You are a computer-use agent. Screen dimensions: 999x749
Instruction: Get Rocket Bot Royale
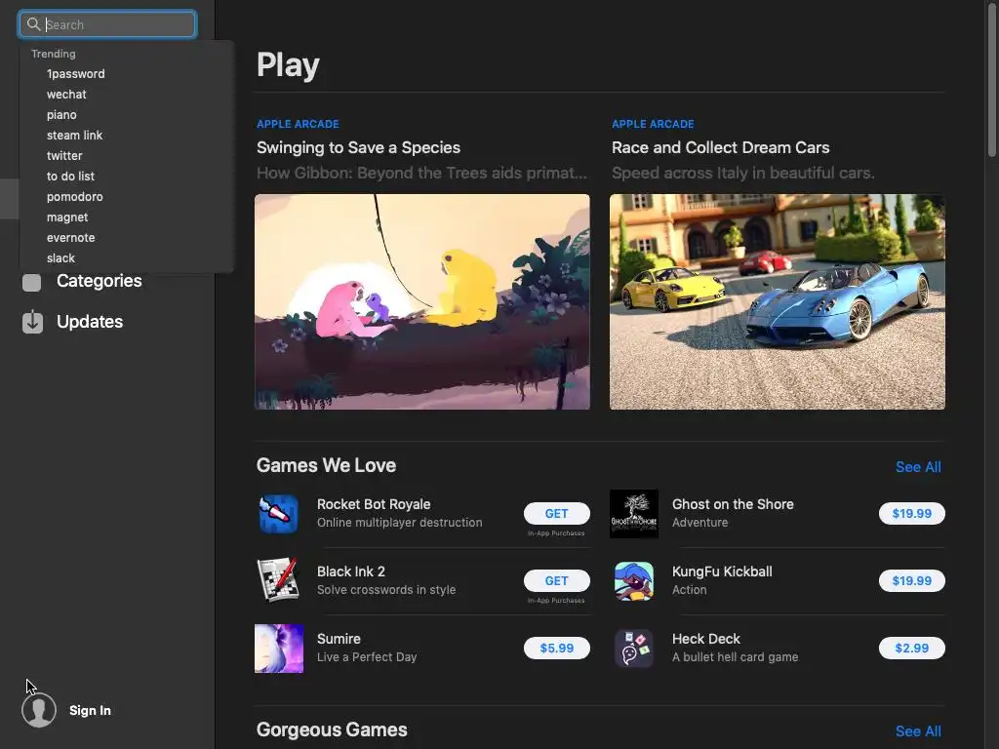tap(556, 513)
